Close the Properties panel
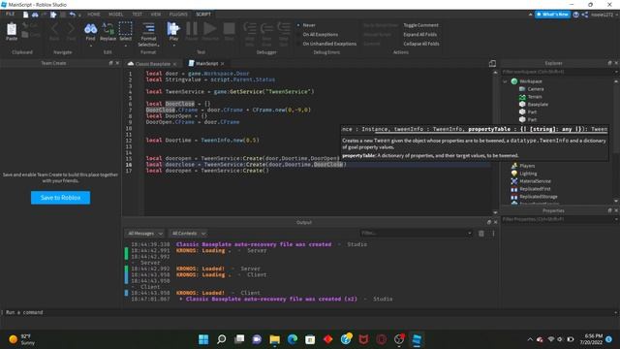This screenshot has height=349, width=620. click(616, 210)
